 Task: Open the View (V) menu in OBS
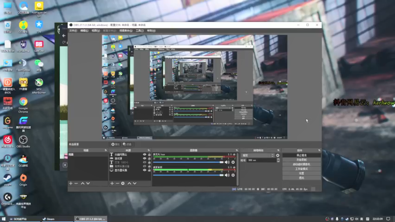pyautogui.click(x=96, y=31)
